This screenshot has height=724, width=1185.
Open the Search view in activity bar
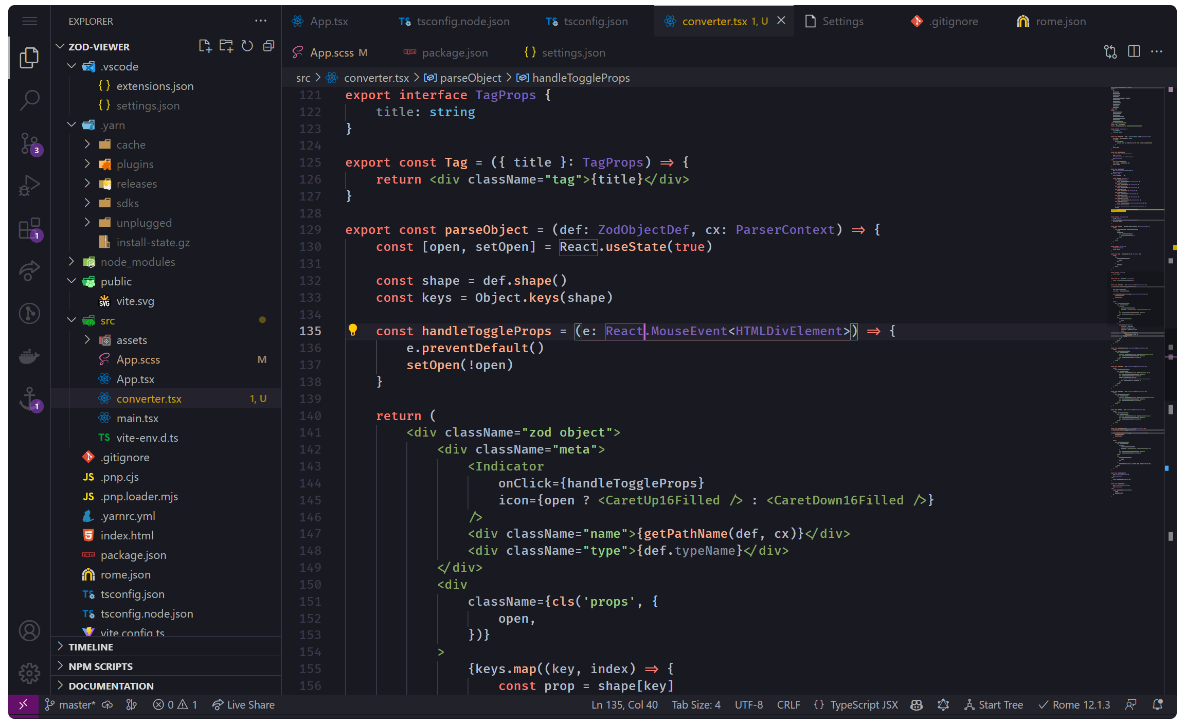coord(29,100)
